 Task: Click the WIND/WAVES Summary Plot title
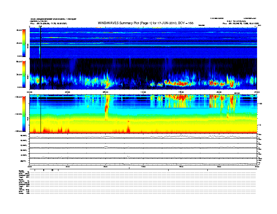[145, 23]
